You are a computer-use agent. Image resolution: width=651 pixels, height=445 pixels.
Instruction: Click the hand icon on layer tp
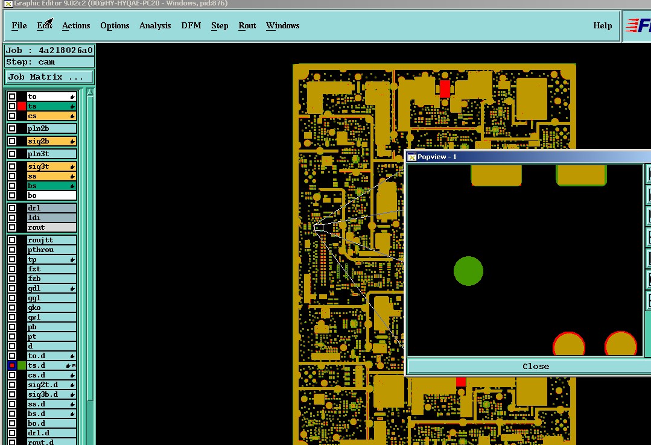(x=72, y=260)
